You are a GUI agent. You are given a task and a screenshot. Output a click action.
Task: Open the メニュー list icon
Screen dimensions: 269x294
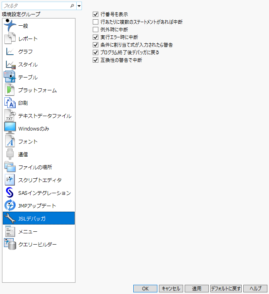10,231
